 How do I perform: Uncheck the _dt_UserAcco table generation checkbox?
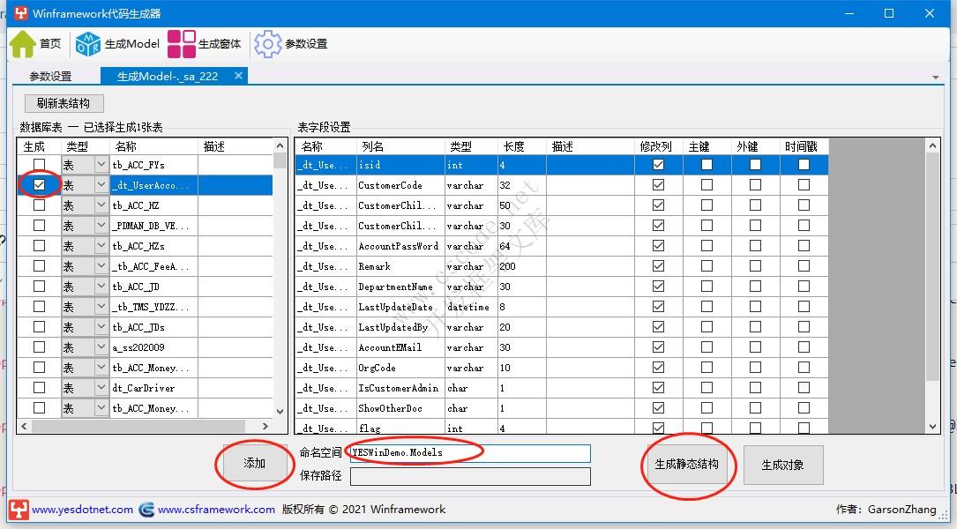pyautogui.click(x=39, y=184)
